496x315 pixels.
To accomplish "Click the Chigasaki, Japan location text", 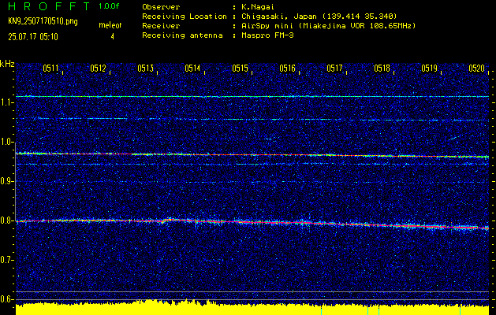I will 319,17.
